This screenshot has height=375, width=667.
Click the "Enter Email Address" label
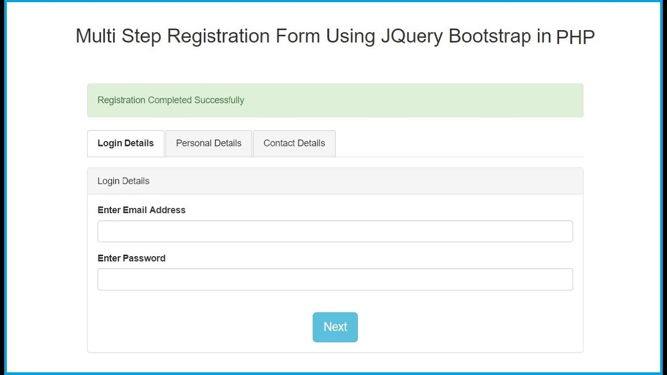pyautogui.click(x=141, y=210)
